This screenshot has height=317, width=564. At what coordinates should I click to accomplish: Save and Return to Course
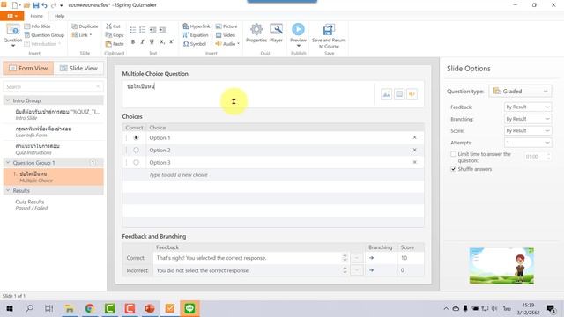[329, 36]
